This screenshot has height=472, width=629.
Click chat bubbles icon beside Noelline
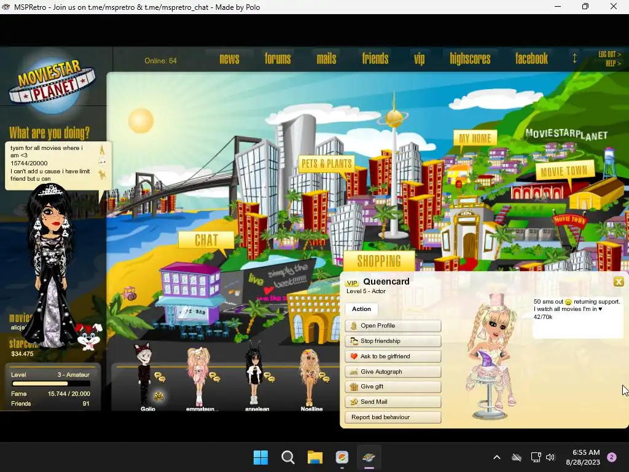tap(324, 377)
